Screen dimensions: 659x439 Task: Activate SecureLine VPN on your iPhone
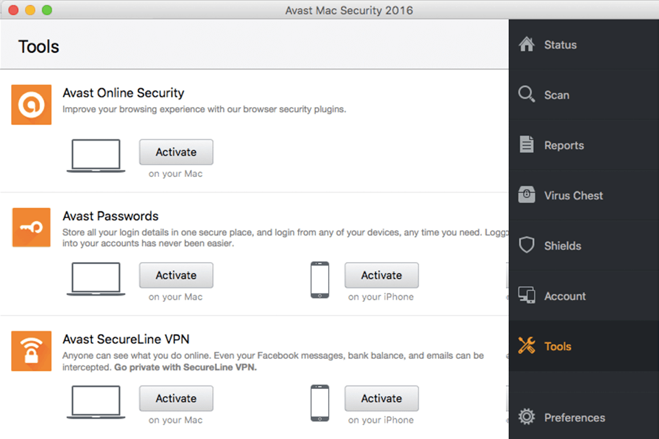point(381,399)
